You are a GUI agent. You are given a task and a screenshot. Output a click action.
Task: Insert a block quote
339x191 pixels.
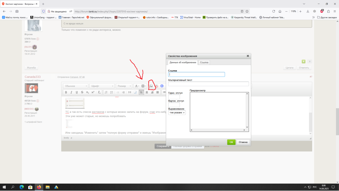pos(130,92)
